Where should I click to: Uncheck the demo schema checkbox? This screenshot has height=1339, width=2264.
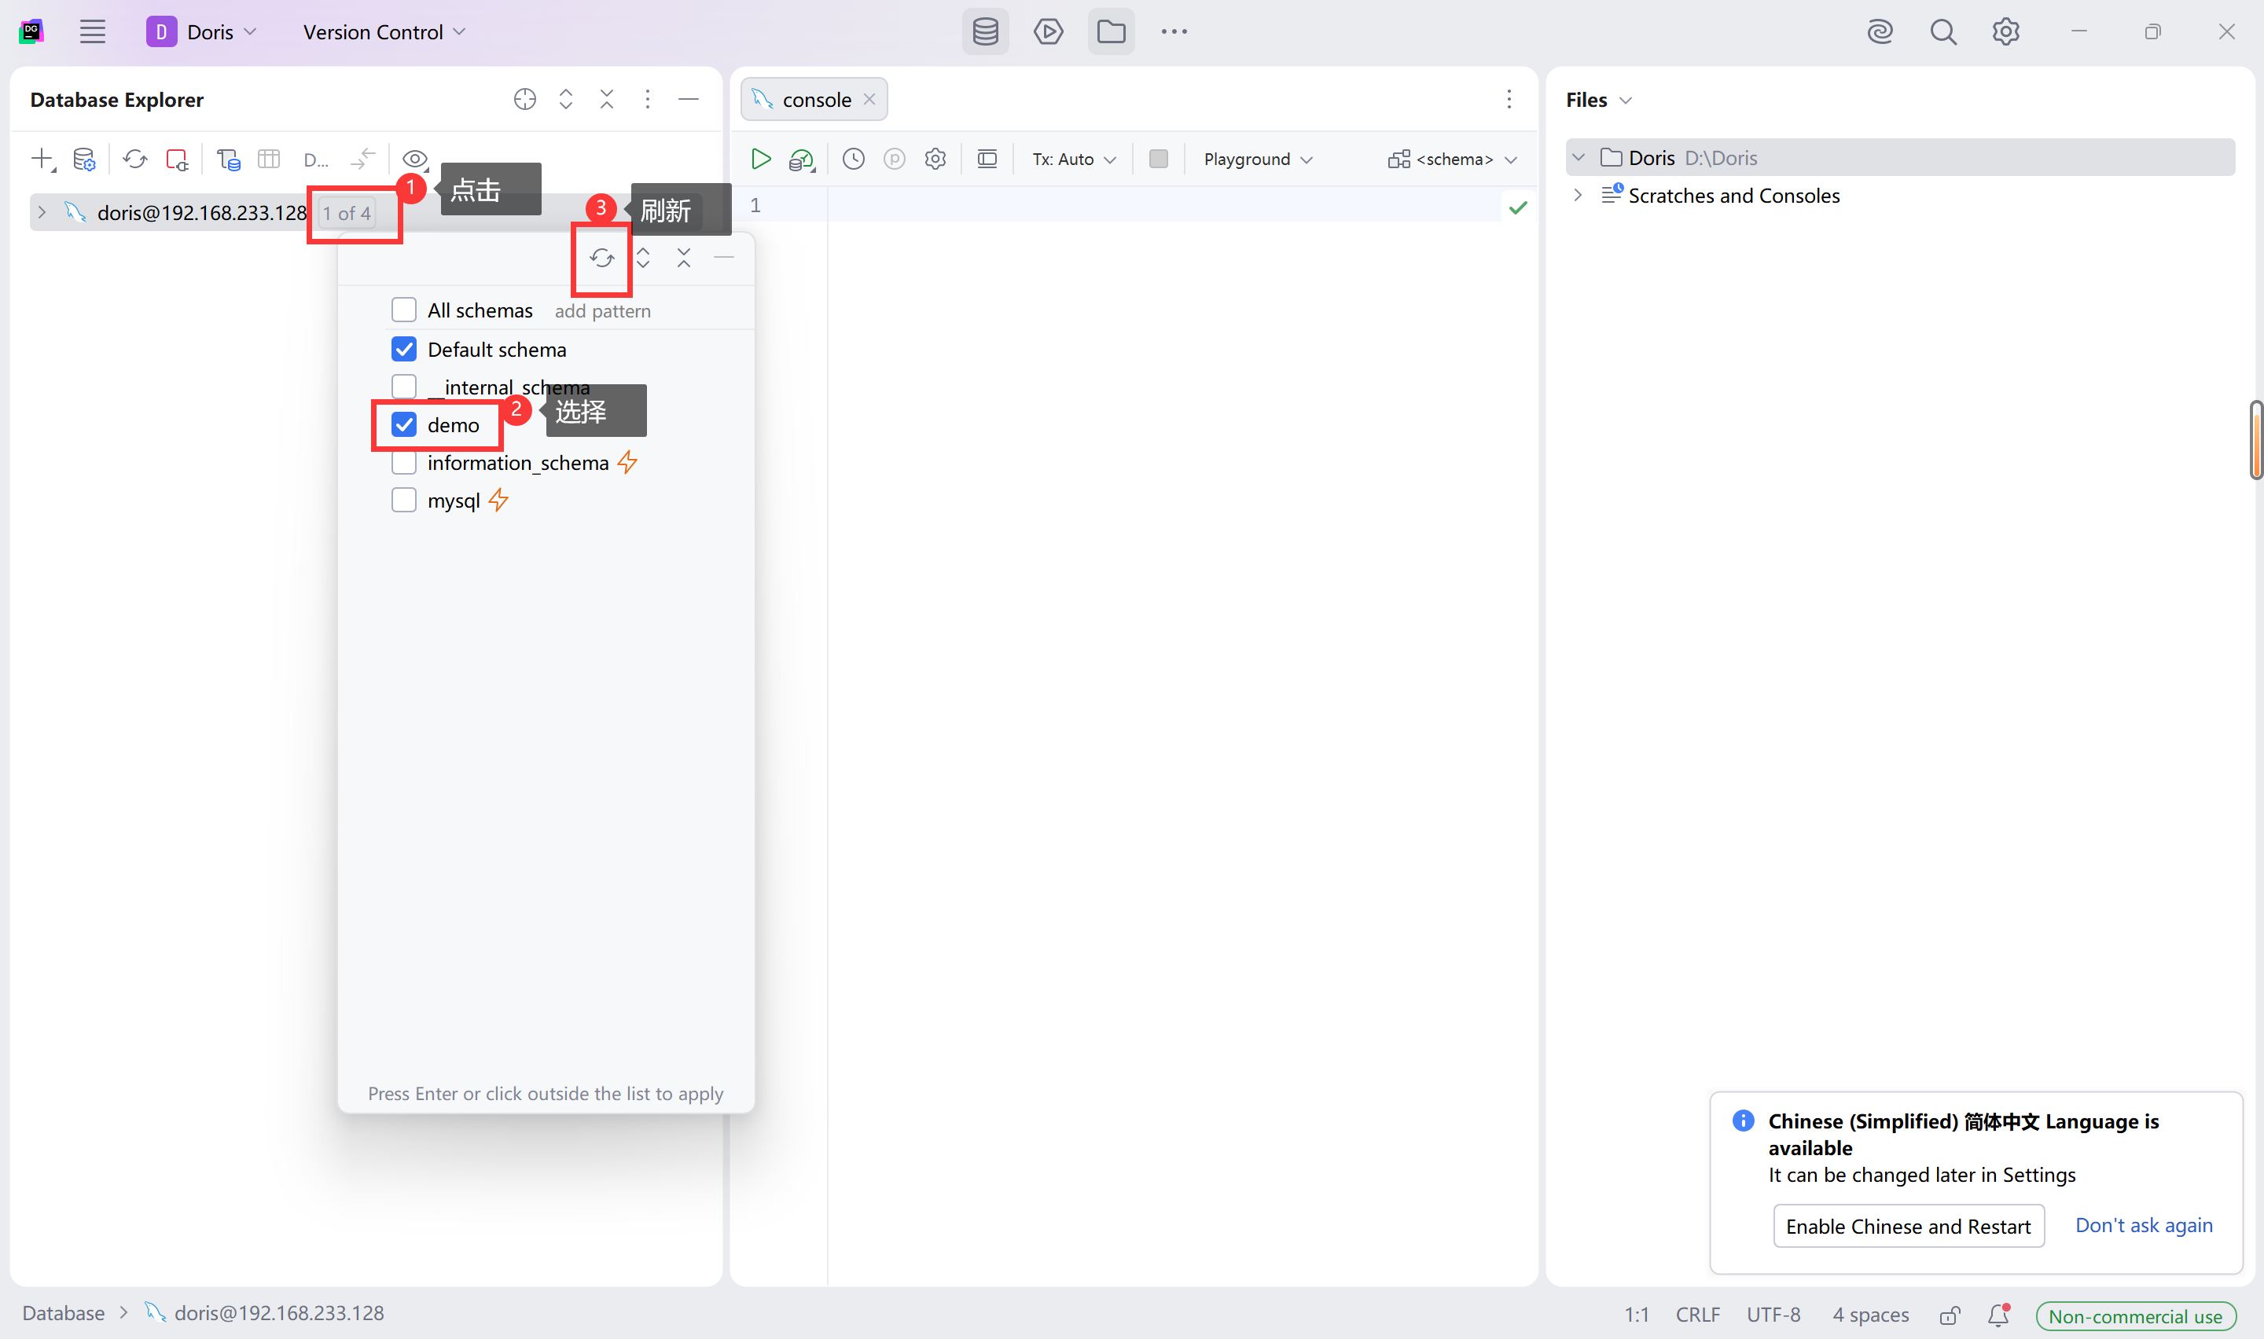(x=404, y=425)
